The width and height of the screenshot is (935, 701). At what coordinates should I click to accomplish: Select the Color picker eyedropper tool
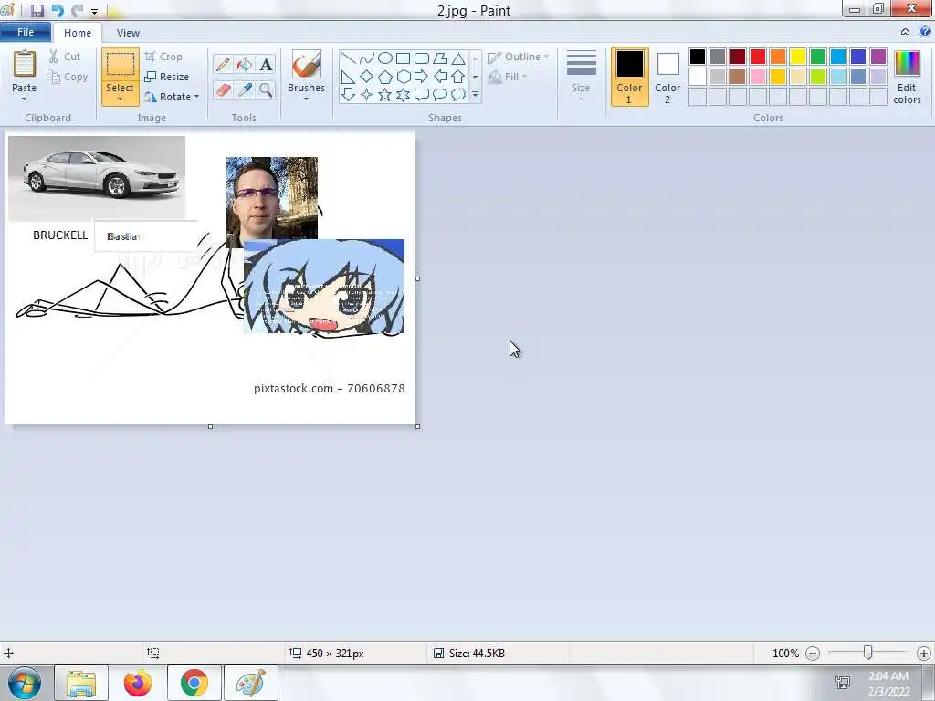pyautogui.click(x=245, y=90)
